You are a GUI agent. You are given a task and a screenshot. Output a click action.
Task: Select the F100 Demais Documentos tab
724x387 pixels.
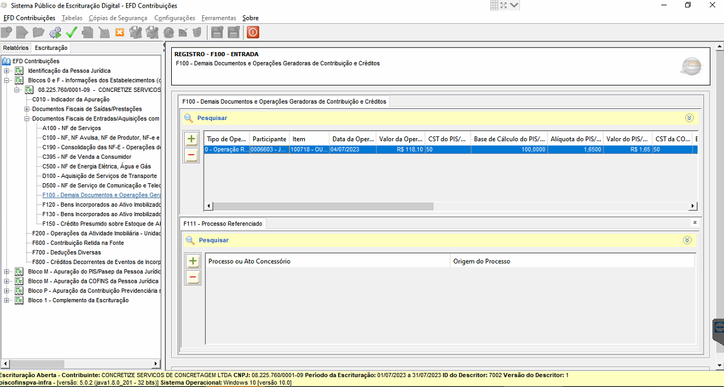pyautogui.click(x=284, y=101)
